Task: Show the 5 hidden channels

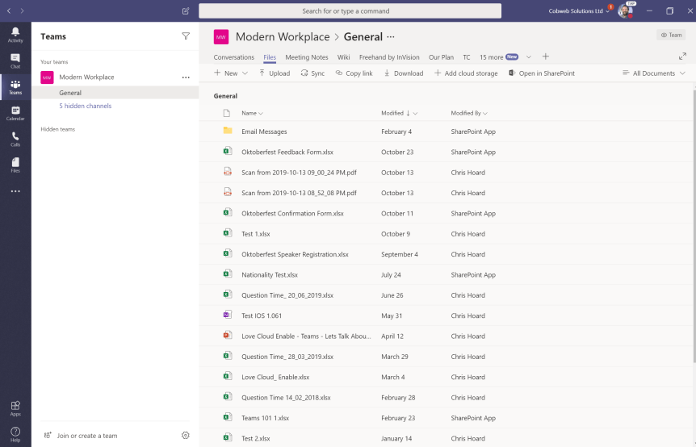Action: click(85, 106)
